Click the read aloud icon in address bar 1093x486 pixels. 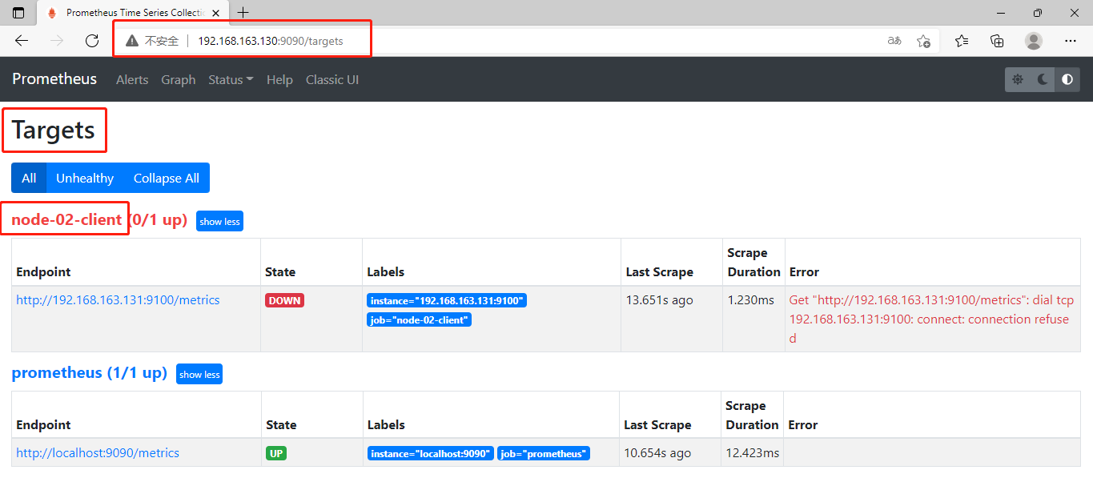pos(894,41)
